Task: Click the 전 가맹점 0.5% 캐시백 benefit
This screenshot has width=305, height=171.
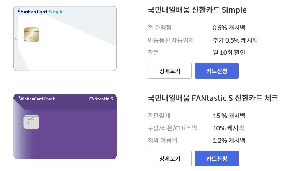Action: [197, 28]
